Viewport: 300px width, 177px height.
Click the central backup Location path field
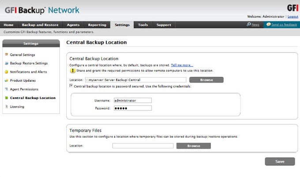[135, 80]
